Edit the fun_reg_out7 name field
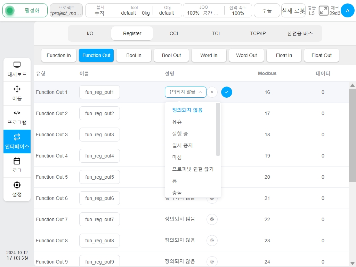 (99, 219)
